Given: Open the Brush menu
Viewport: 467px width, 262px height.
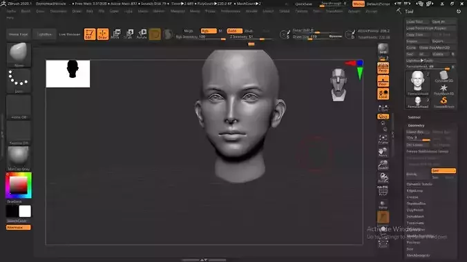Looking at the screenshot, I should 26,11.
